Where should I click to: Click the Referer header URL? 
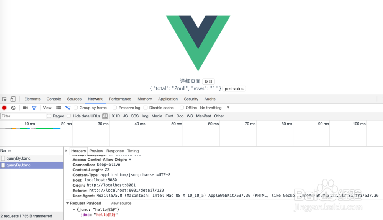tap(126, 190)
